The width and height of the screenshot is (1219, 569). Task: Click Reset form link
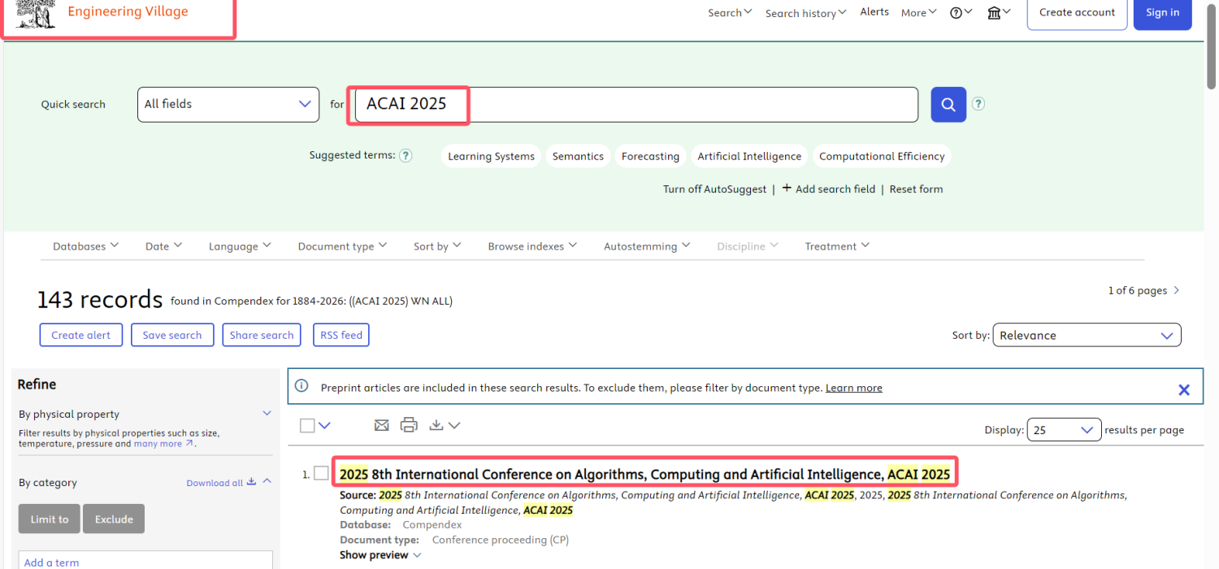coord(916,189)
